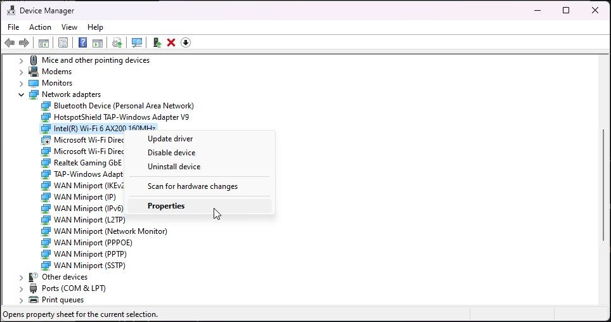Click the Other devices category icon
The height and width of the screenshot is (322, 611).
(34, 277)
